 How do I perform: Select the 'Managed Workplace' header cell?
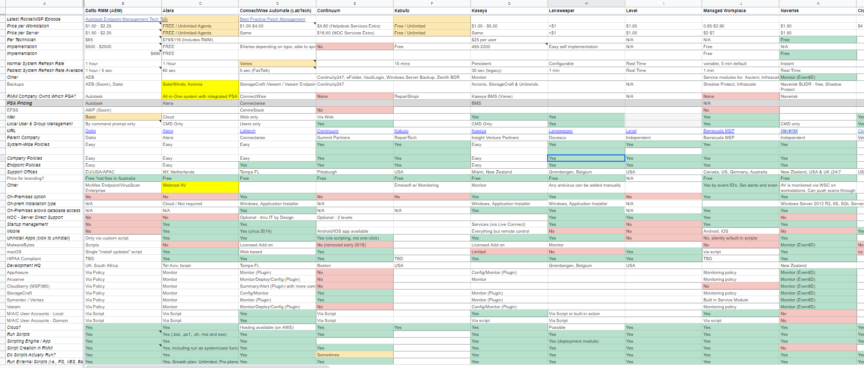click(x=741, y=11)
